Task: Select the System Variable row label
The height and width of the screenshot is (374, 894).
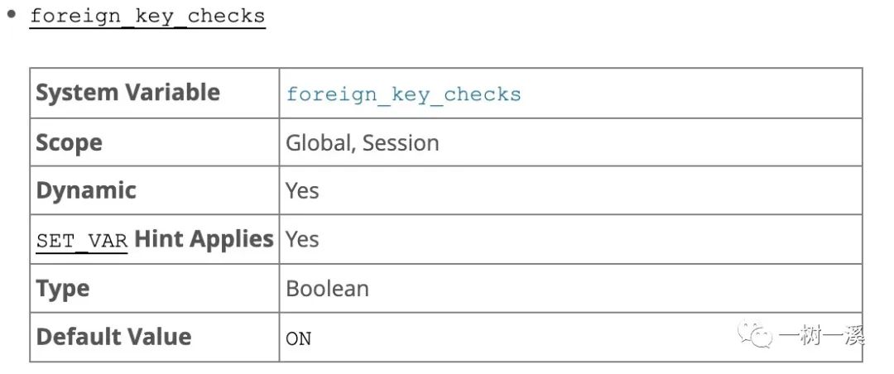Action: point(127,93)
